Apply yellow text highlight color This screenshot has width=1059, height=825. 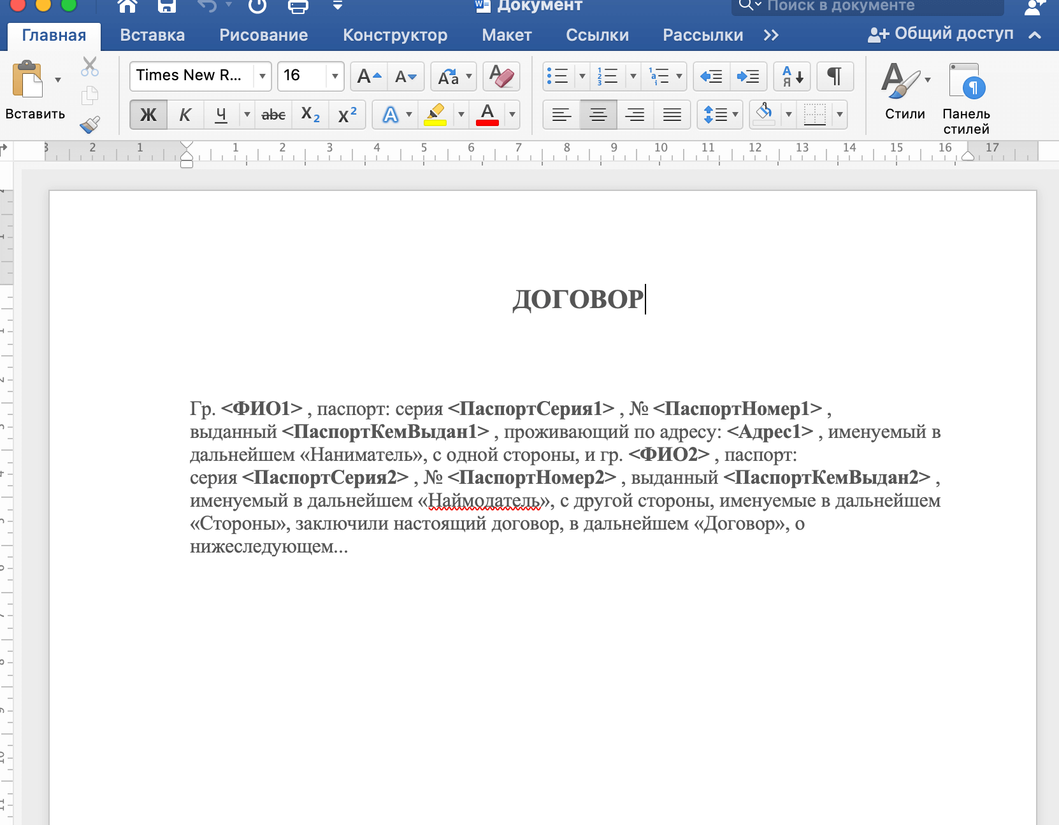click(x=435, y=115)
